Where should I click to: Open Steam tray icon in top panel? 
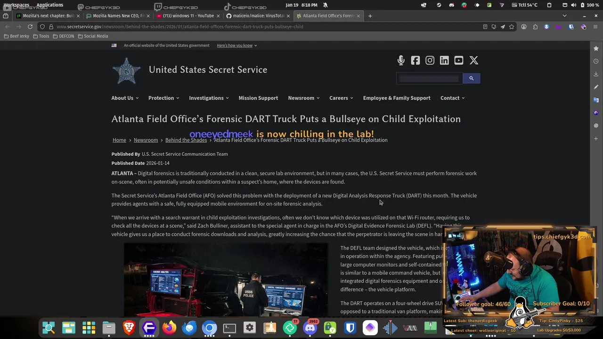[439, 5]
